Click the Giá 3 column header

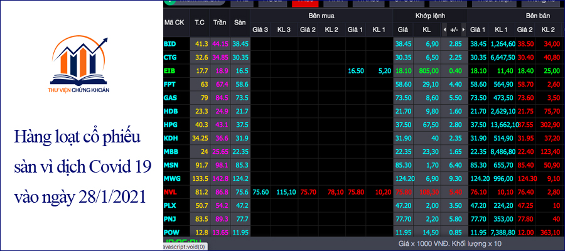(260, 29)
